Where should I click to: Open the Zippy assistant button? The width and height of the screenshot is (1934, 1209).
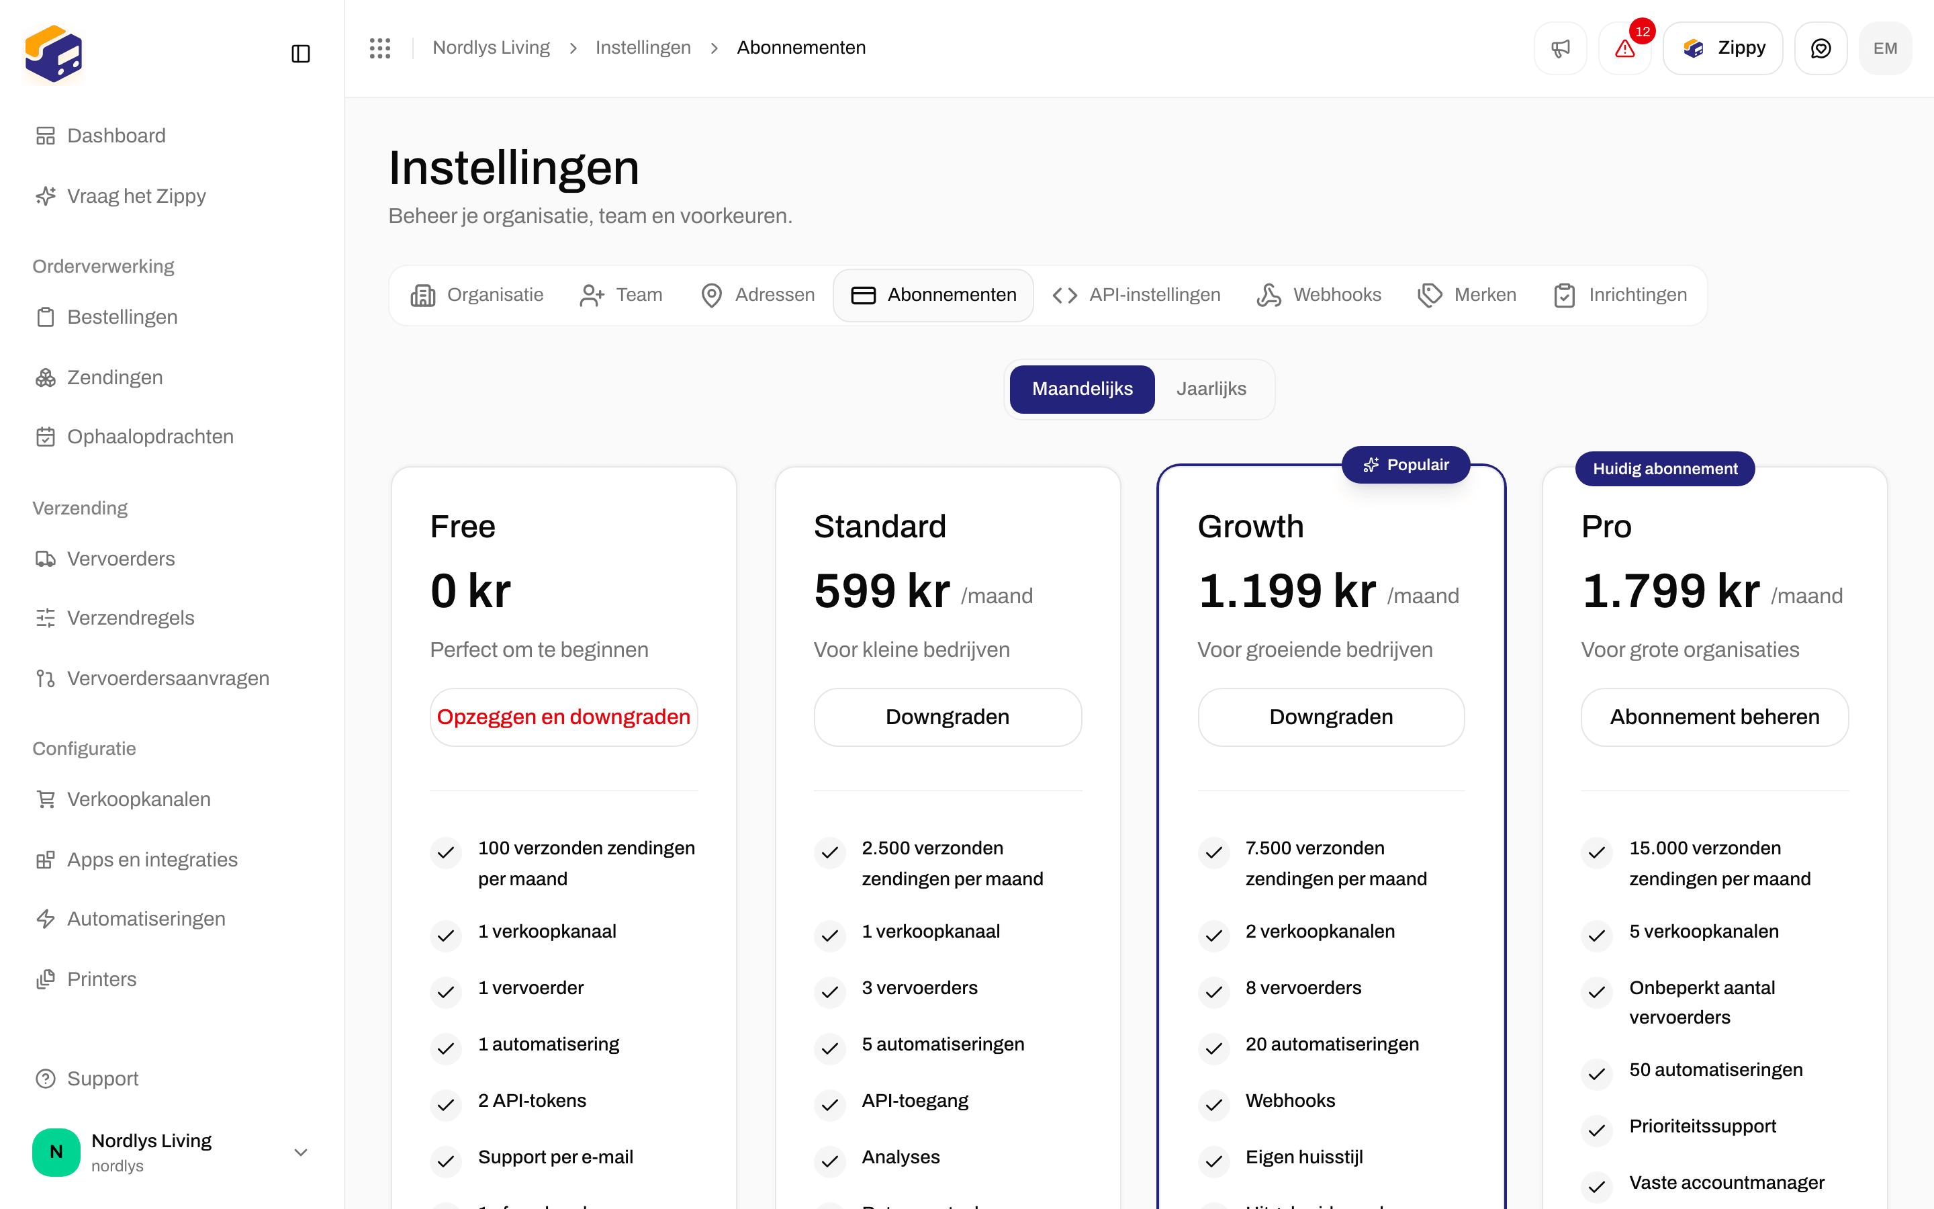pyautogui.click(x=1723, y=48)
